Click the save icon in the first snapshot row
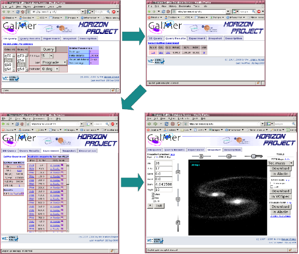This screenshot has height=254, width=299. pos(63,165)
